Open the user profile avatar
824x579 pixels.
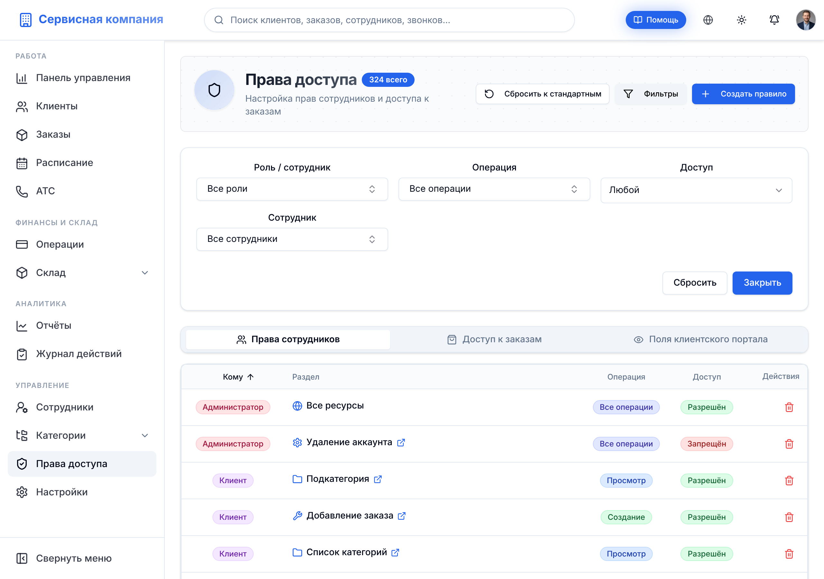pos(806,20)
